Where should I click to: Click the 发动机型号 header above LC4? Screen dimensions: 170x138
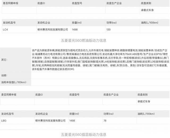(9, 23)
